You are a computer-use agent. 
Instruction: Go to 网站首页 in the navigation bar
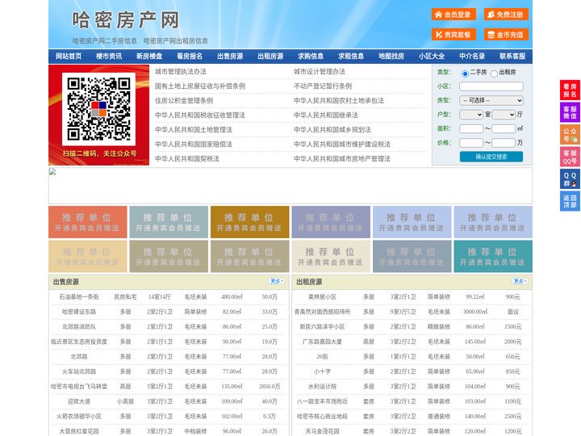pyautogui.click(x=69, y=56)
